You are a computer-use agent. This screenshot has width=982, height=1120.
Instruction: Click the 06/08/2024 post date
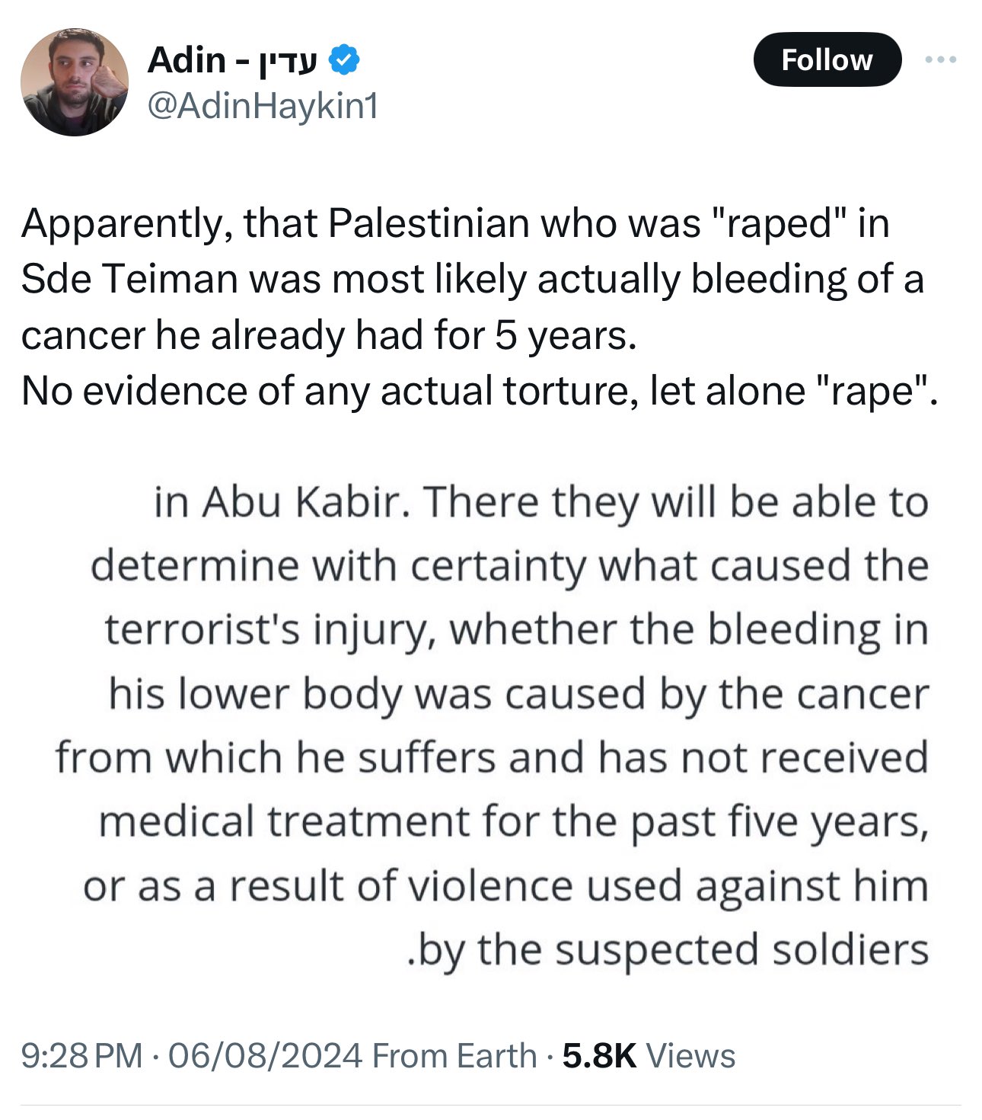click(265, 1056)
